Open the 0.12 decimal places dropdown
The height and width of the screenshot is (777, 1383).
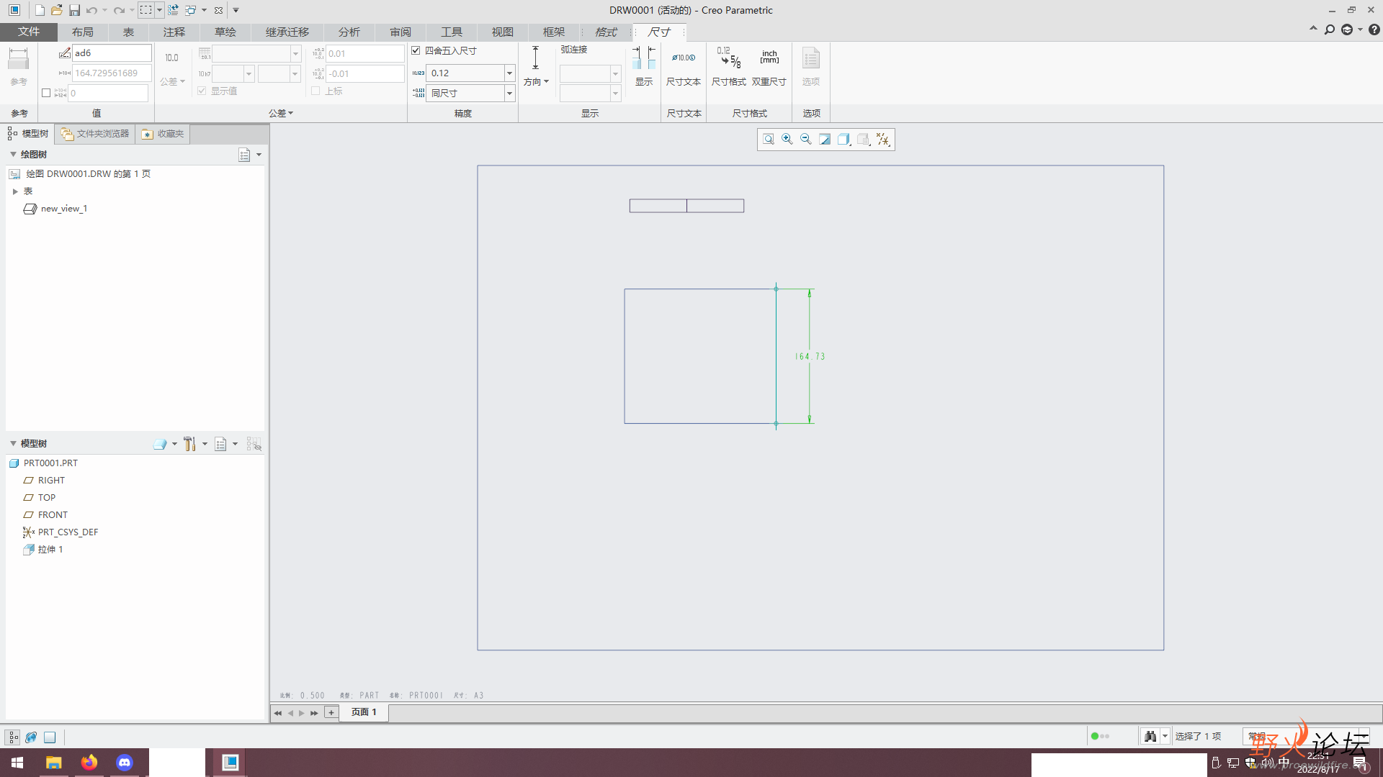[509, 73]
